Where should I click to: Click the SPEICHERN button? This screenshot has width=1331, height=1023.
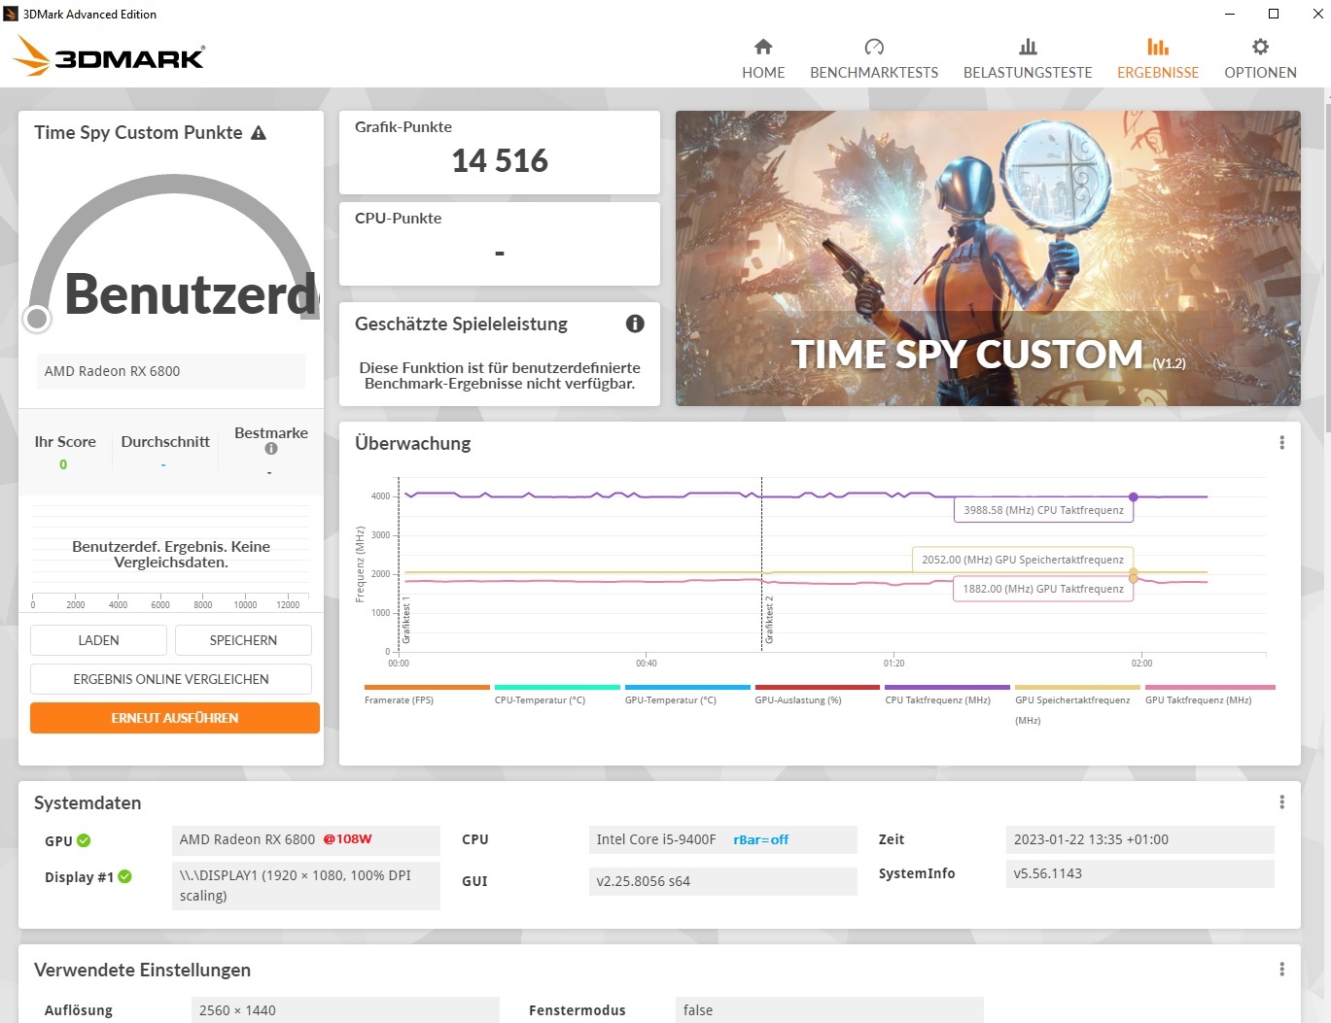(243, 640)
